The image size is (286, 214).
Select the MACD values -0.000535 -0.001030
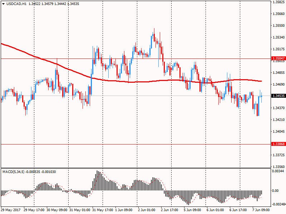41,172
